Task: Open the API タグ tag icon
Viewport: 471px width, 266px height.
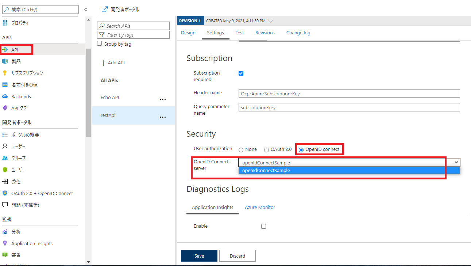Action: (x=5, y=108)
